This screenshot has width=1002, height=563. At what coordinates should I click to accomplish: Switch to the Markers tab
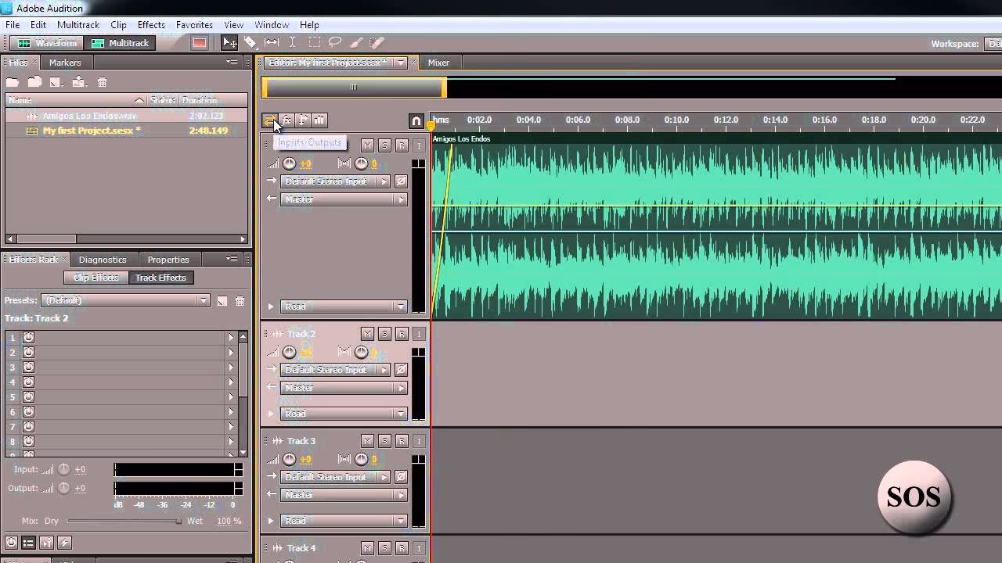tap(65, 63)
